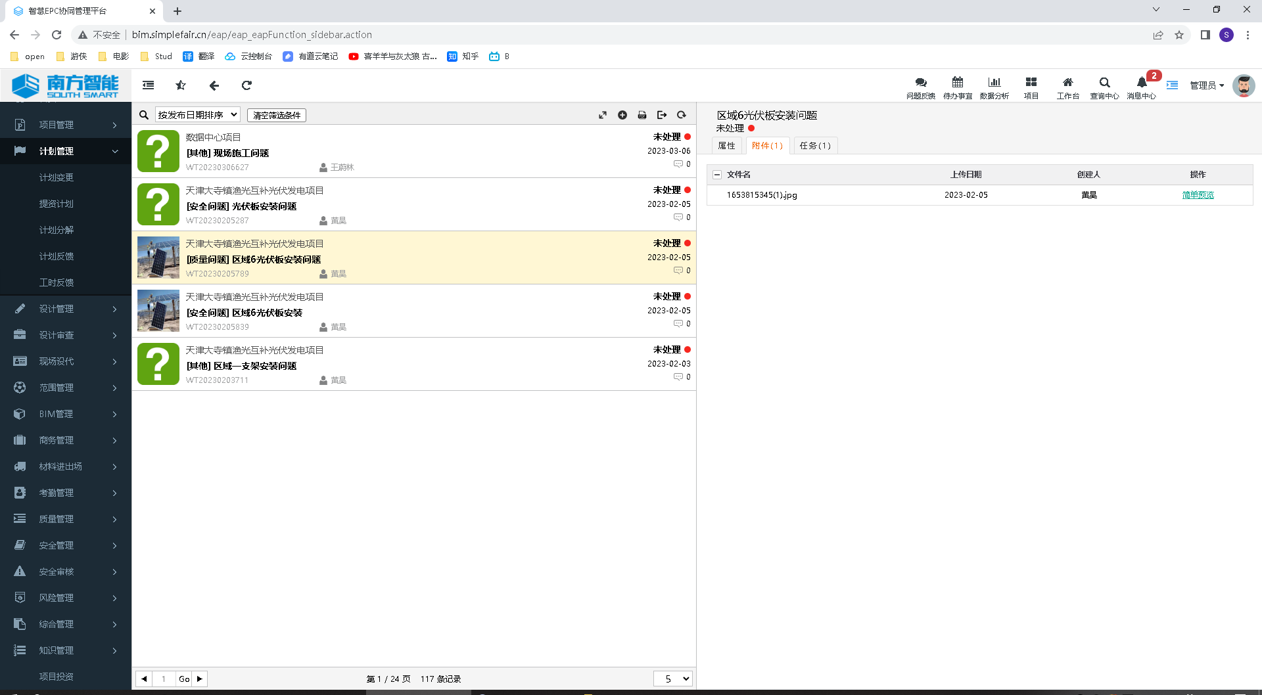Screen dimensions: 1262x695
Task: Open 质量管理 sidebar menu
Action: 66,519
